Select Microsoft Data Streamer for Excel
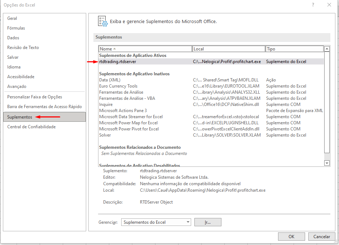The image size is (339, 245). (211, 117)
